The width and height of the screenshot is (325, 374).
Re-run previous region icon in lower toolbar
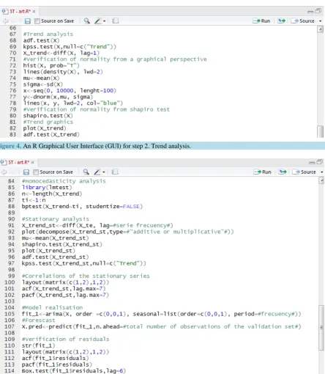click(283, 172)
